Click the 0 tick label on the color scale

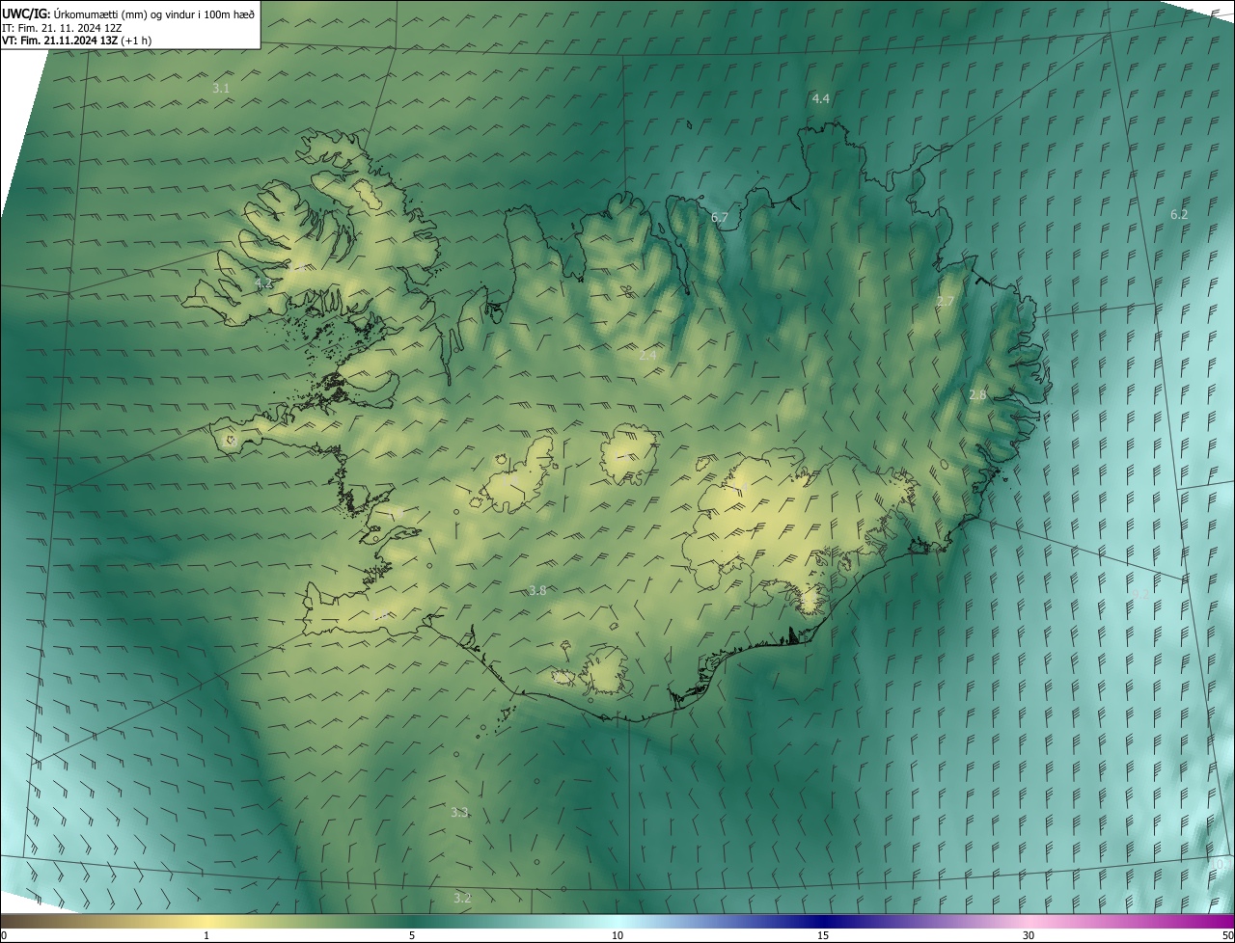point(4,935)
